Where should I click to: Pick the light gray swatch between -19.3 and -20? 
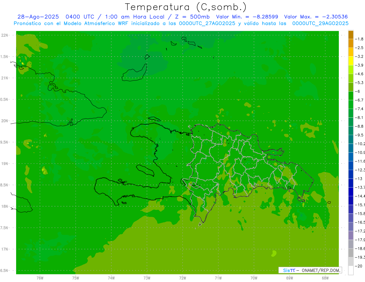(x=351, y=262)
